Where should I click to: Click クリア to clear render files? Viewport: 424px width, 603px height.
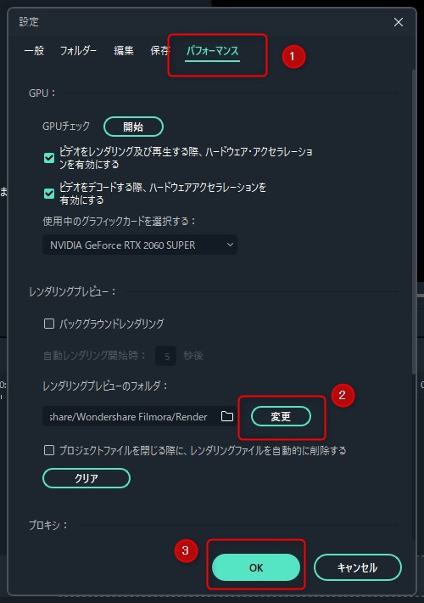pos(86,478)
